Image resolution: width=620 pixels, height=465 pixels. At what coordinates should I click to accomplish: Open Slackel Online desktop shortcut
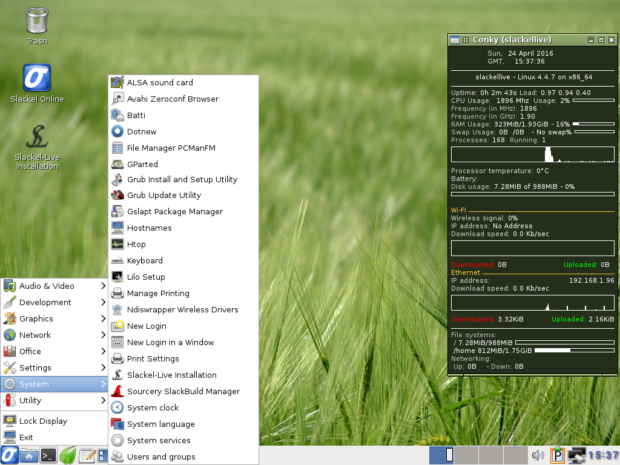[x=37, y=84]
